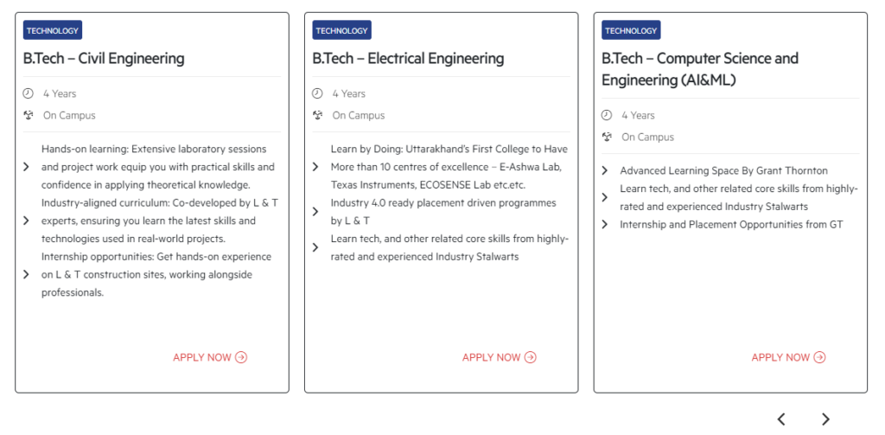Click the Technology tag on Civil Engineering card
Image resolution: width=885 pixels, height=435 pixels.
(x=53, y=30)
